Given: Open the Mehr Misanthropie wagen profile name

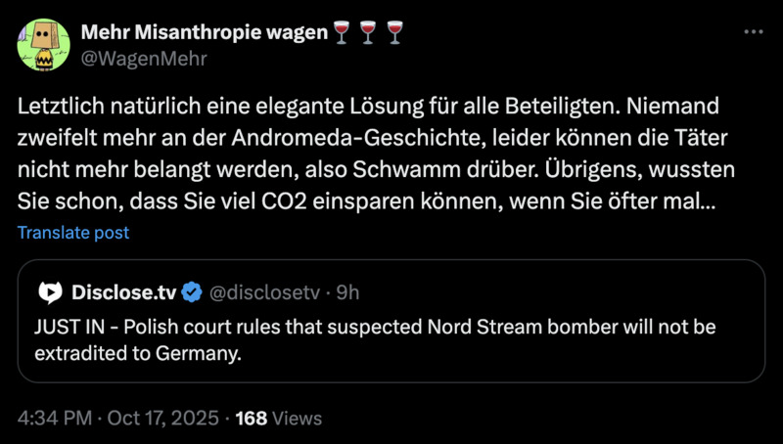Looking at the screenshot, I should (x=205, y=33).
